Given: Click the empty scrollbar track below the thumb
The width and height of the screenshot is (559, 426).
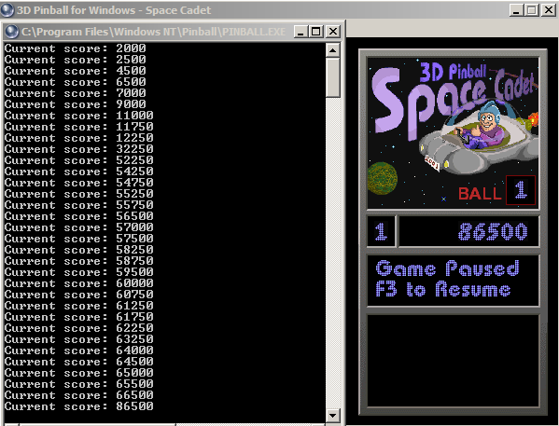Looking at the screenshot, I should click(x=333, y=253).
